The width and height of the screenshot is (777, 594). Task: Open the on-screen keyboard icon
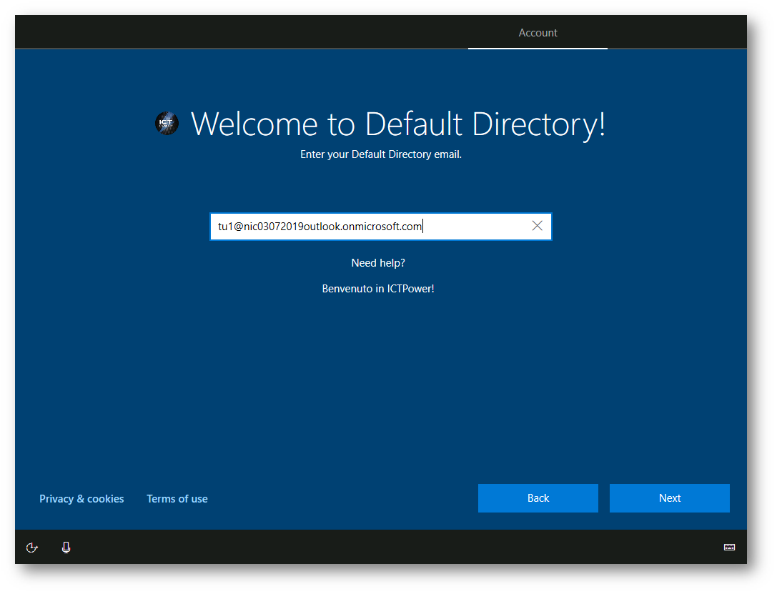[x=729, y=547]
